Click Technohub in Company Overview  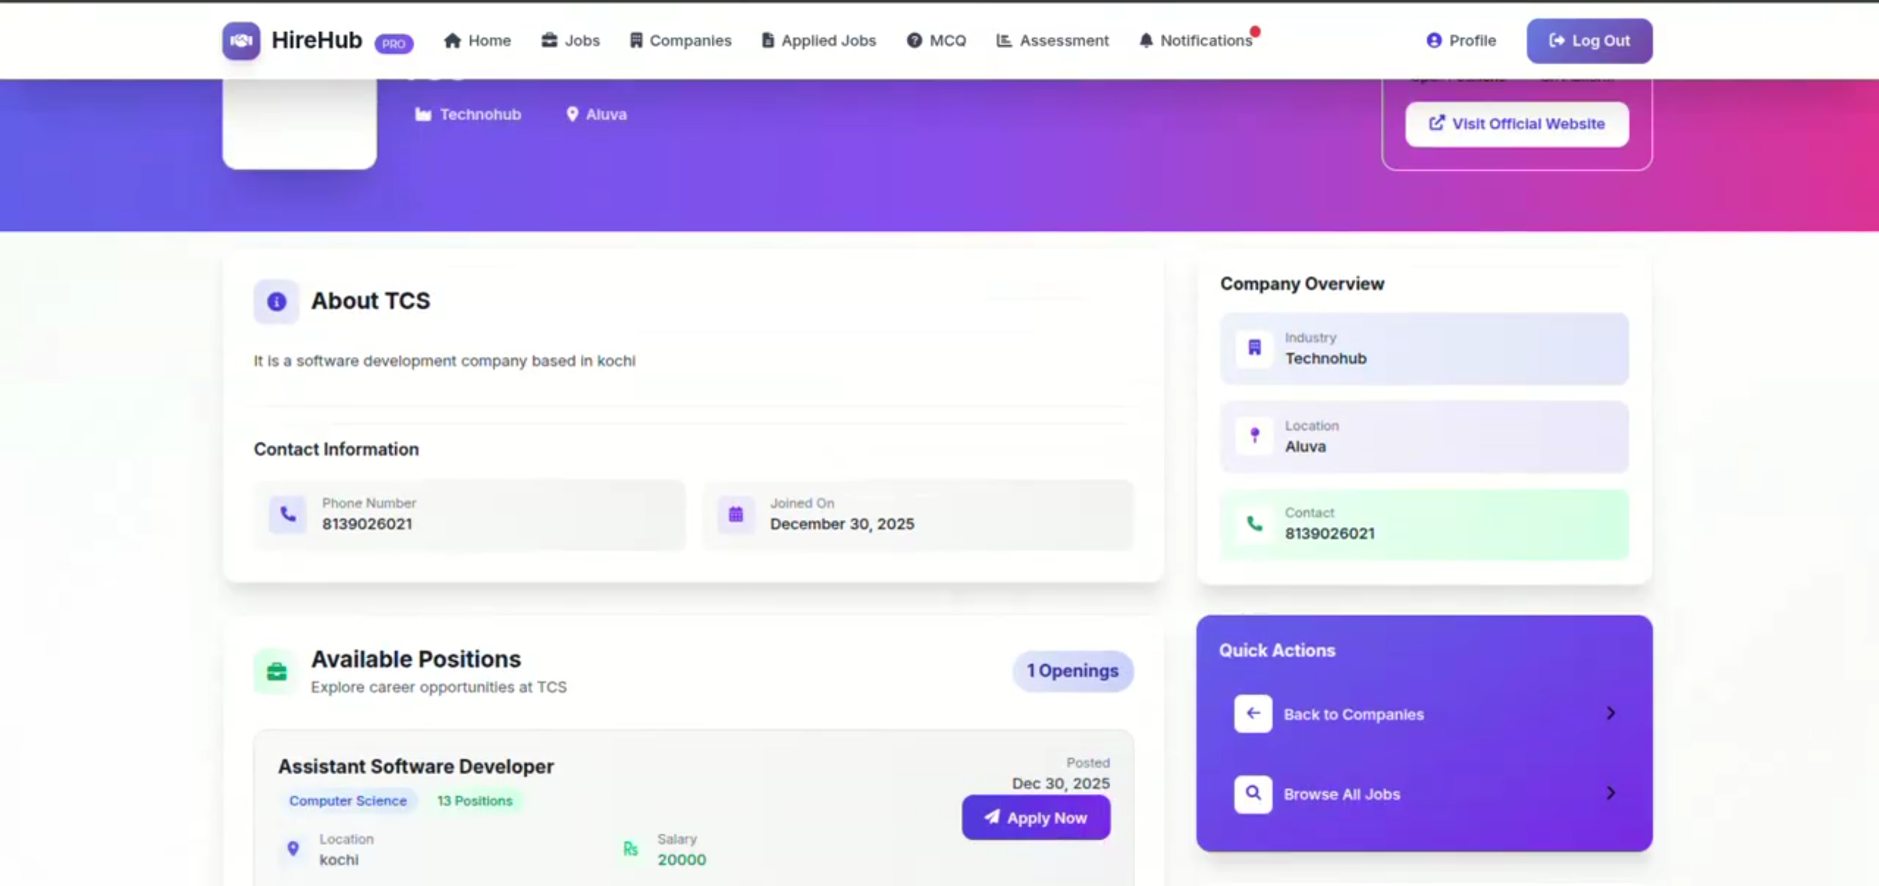(x=1325, y=359)
